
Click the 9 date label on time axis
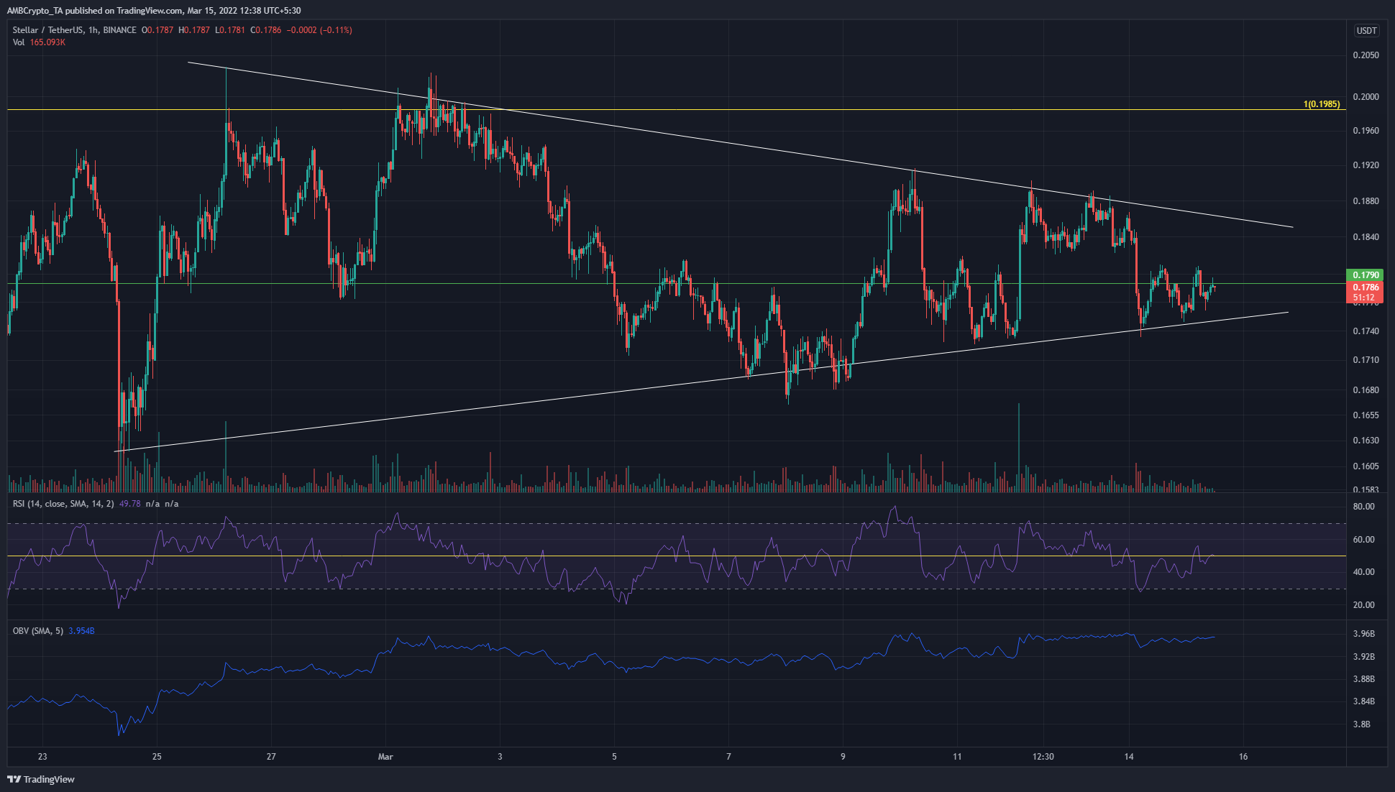pos(843,756)
